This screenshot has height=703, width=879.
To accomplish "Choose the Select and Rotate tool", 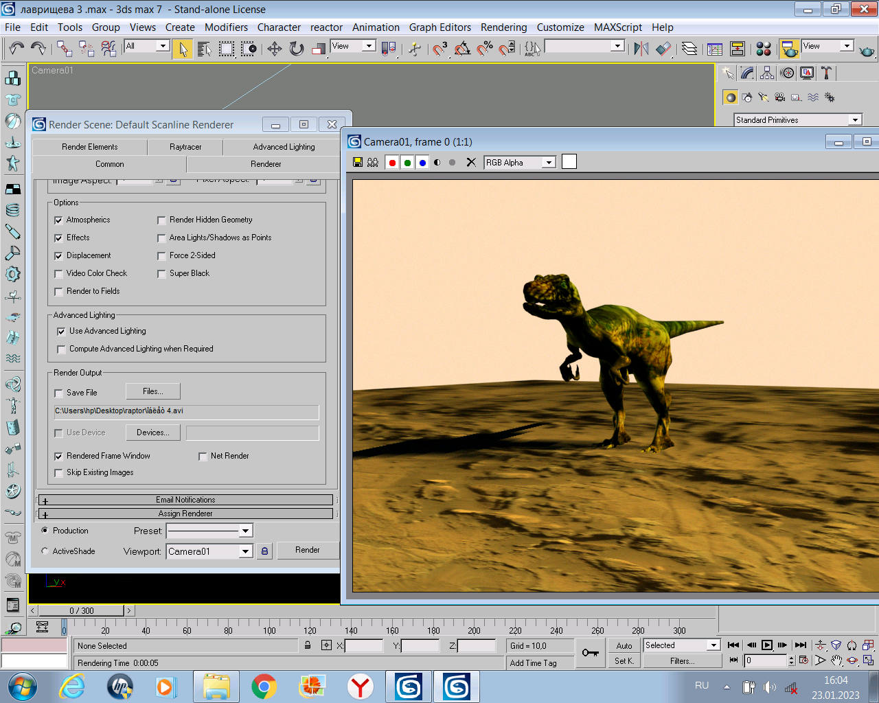I will click(297, 49).
